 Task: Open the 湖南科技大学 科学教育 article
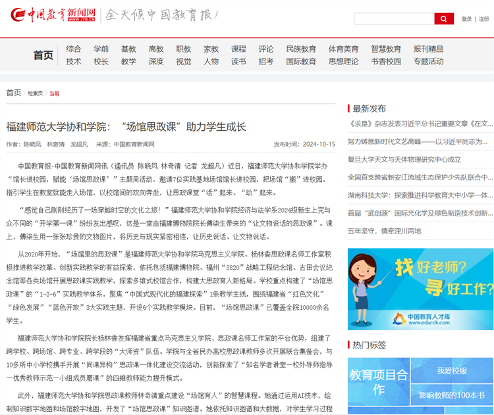click(x=420, y=195)
